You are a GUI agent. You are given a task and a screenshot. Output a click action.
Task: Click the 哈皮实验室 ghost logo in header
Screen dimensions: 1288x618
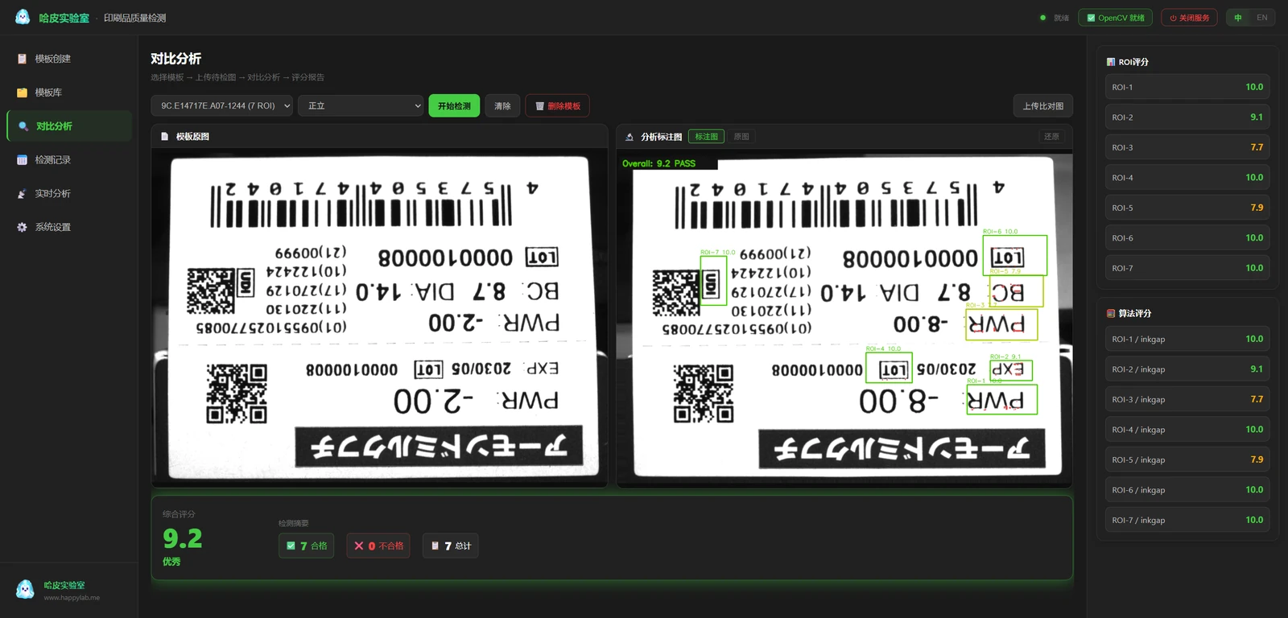pyautogui.click(x=23, y=17)
